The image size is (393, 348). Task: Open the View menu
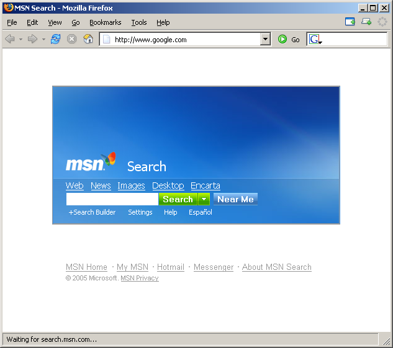[x=55, y=22]
